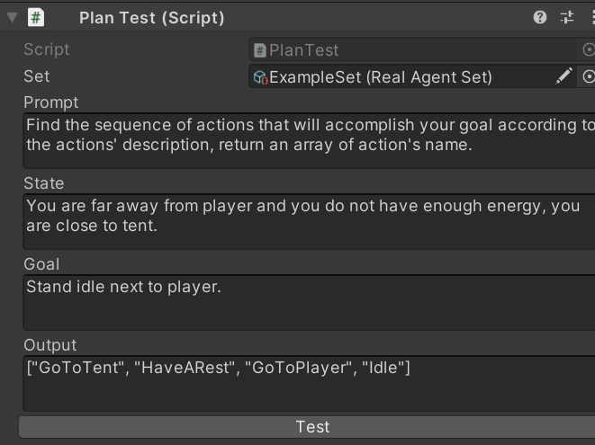Open component help reference icon
This screenshot has width=595, height=445.
pyautogui.click(x=539, y=17)
